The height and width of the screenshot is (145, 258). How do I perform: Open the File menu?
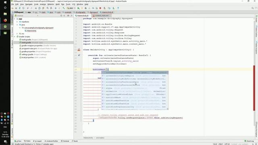click(x=12, y=4)
